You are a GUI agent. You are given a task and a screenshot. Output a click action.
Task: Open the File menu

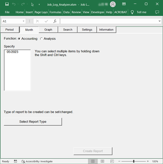(x=7, y=12)
